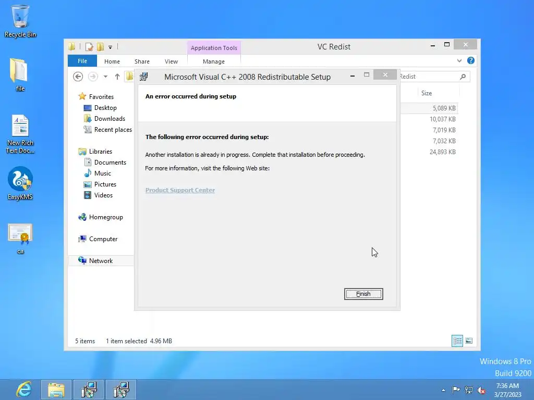Open recent locations dropdown arrow

pyautogui.click(x=105, y=77)
